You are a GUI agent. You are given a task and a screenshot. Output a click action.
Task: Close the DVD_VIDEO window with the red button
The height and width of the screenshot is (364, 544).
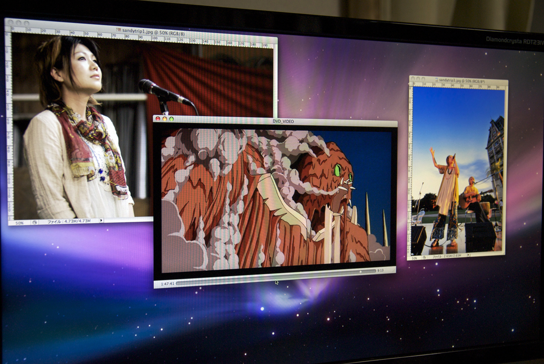point(158,119)
